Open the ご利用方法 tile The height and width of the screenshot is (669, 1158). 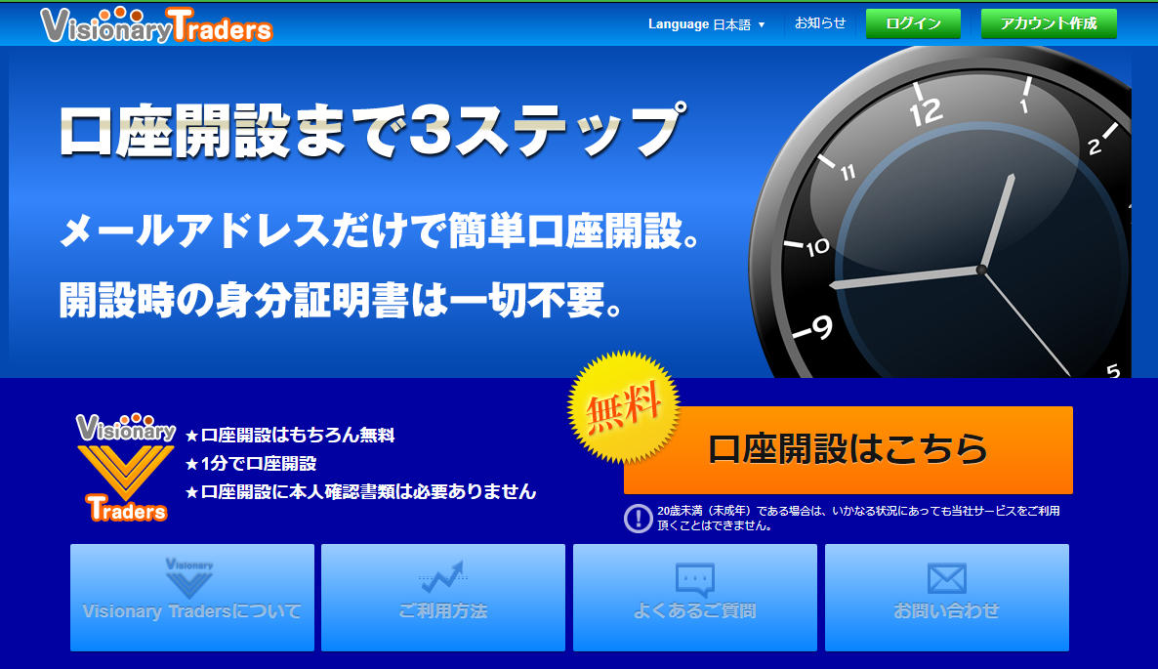coord(443,598)
